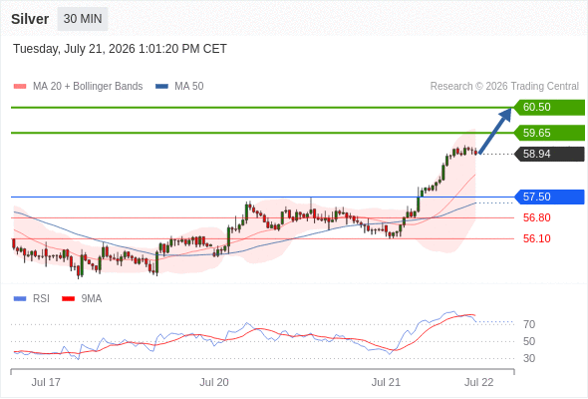Screen dimensions: 588x399
Task: Click the Silver chart title
Action: tap(30, 19)
